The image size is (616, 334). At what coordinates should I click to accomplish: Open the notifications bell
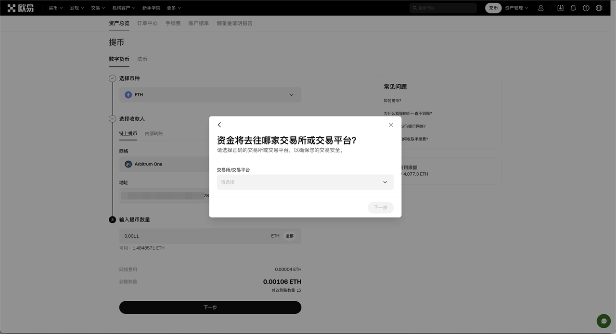573,8
